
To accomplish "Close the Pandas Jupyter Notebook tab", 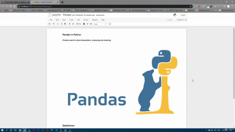I will point(58,2).
